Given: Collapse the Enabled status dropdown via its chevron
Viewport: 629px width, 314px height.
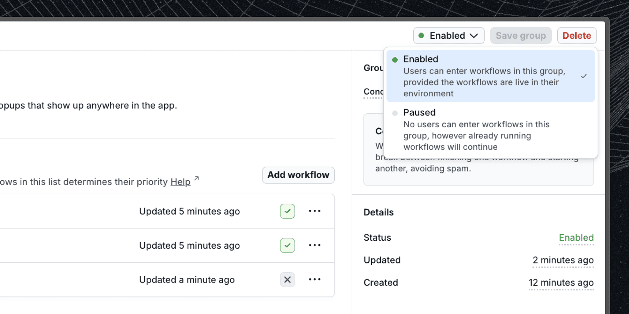Looking at the screenshot, I should tap(474, 36).
